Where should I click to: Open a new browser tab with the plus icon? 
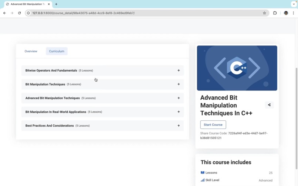point(56,4)
